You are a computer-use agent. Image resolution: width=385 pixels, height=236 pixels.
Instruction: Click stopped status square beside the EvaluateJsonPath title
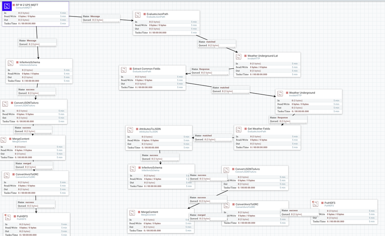point(145,14)
